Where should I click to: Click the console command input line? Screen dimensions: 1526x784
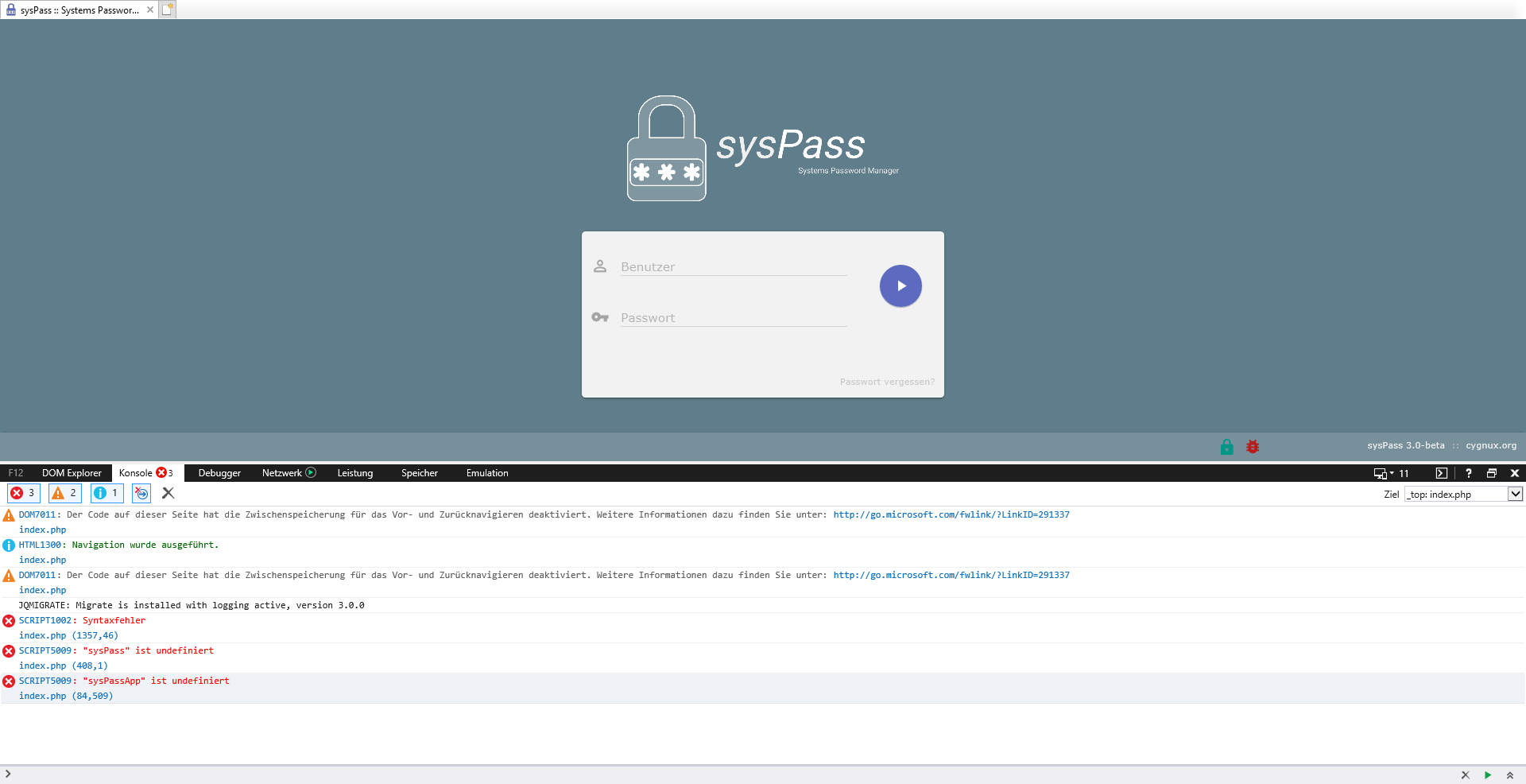tap(731, 774)
